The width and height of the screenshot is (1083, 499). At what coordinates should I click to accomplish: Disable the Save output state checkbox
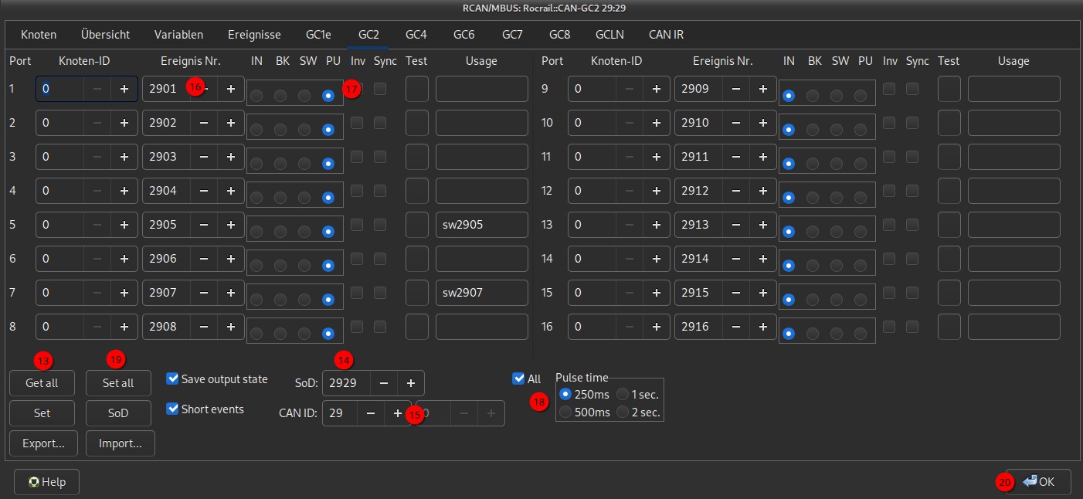pos(173,379)
